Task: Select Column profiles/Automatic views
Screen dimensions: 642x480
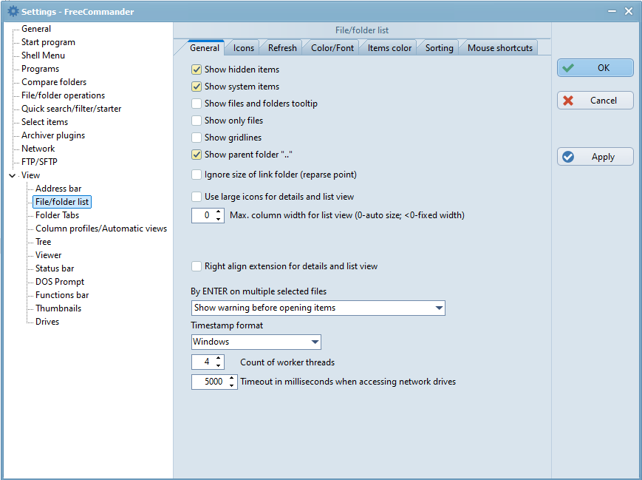Action: point(101,229)
